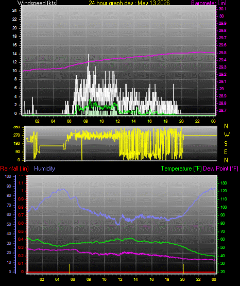Click the rainfall scale value 1.1
This screenshot has width=240, height=286.
point(21,183)
